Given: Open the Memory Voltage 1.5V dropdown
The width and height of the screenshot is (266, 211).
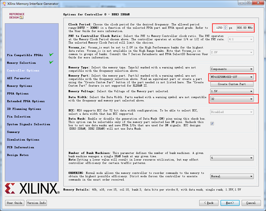Looking at the screenshot, I should pyautogui.click(x=232, y=91).
